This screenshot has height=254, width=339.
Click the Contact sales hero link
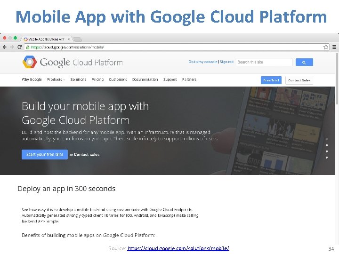(87, 155)
